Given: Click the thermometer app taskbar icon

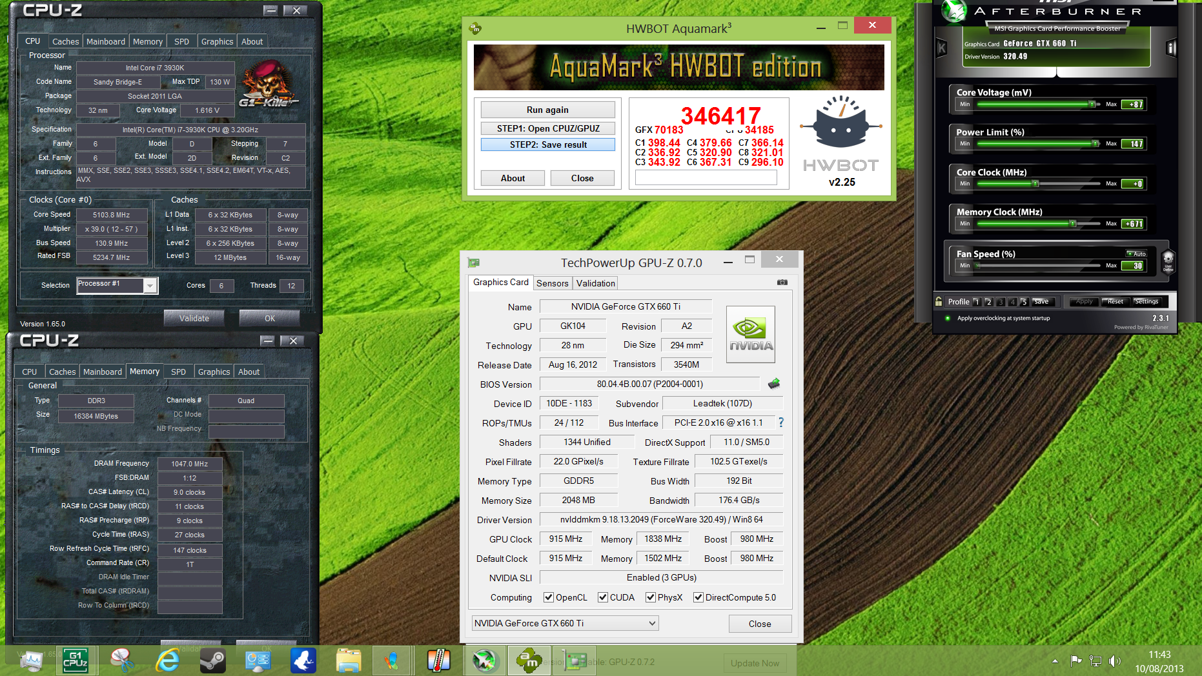Looking at the screenshot, I should [438, 660].
